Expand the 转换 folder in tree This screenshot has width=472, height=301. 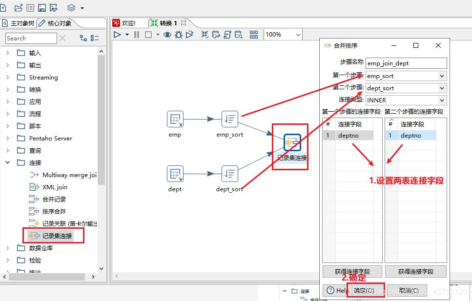pos(7,89)
